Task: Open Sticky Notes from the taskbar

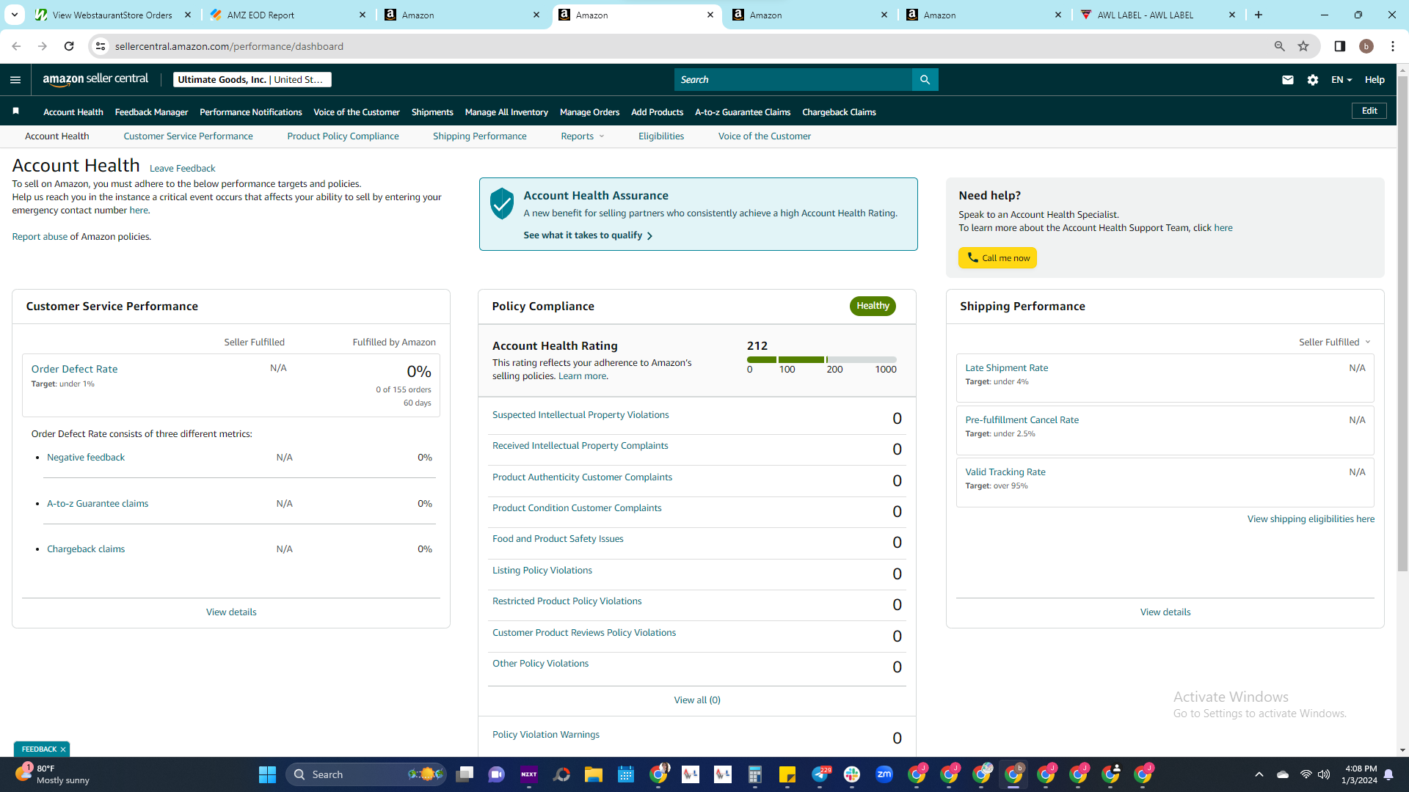Action: click(787, 774)
